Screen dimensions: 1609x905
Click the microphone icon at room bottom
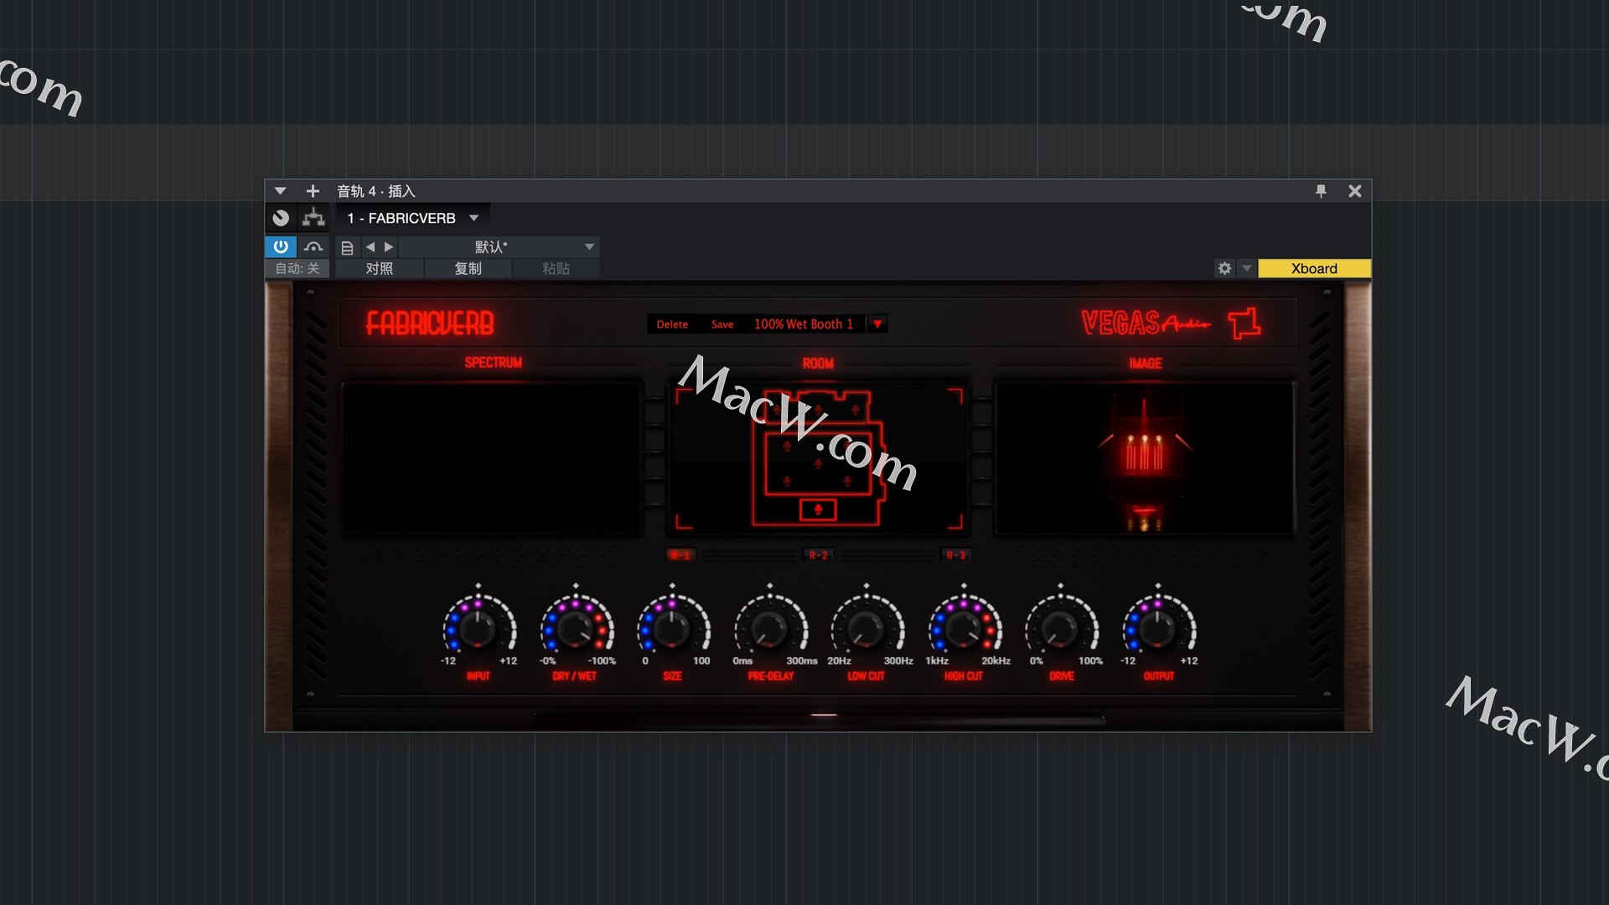pyautogui.click(x=818, y=509)
